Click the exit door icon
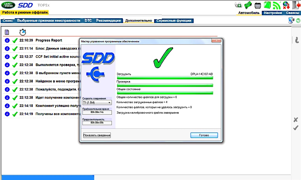Viewport: 301px width, 180px height. pyautogui.click(x=297, y=5)
